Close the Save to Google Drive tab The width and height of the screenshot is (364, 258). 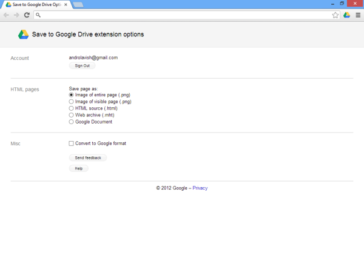coord(66,4)
